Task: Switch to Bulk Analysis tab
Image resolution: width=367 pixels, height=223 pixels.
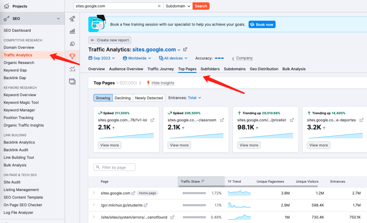Action: (x=294, y=69)
